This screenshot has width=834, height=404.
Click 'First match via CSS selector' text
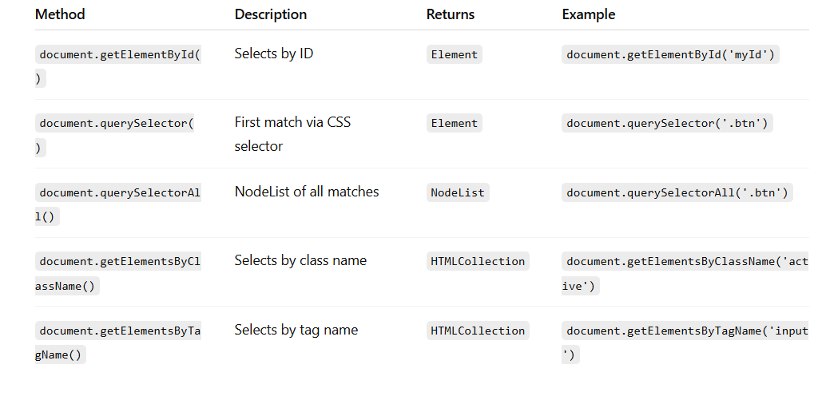[292, 134]
